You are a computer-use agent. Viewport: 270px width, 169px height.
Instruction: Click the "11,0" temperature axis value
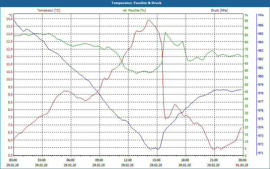[10, 64]
